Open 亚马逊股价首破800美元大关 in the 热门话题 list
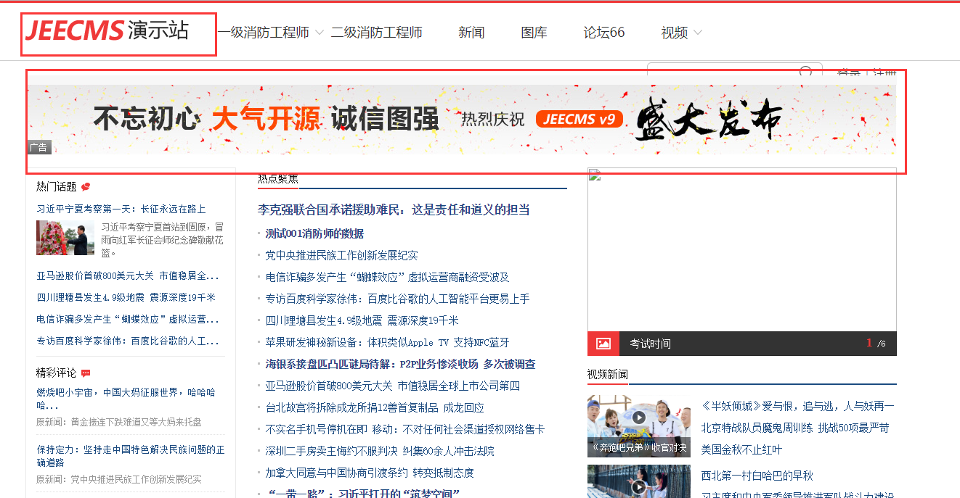Image resolution: width=960 pixels, height=498 pixels. click(128, 275)
